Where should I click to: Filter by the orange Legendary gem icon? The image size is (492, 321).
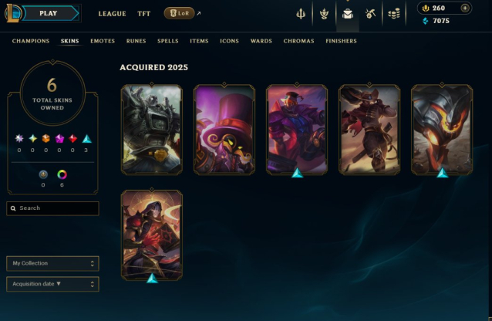46,139
